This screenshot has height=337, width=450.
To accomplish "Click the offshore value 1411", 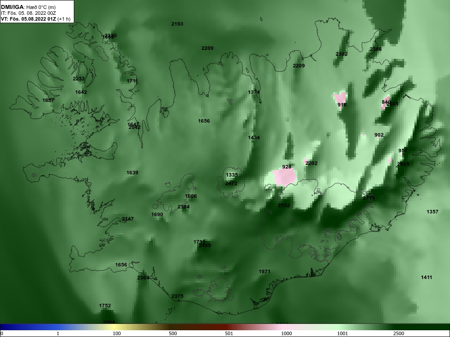I will 427,277.
